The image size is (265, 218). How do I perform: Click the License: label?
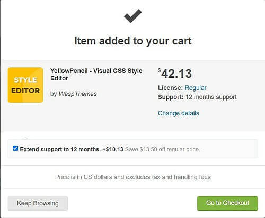[170, 88]
